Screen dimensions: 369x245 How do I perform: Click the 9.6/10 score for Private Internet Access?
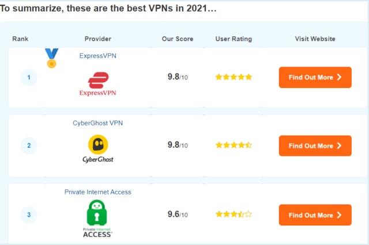pos(178,215)
